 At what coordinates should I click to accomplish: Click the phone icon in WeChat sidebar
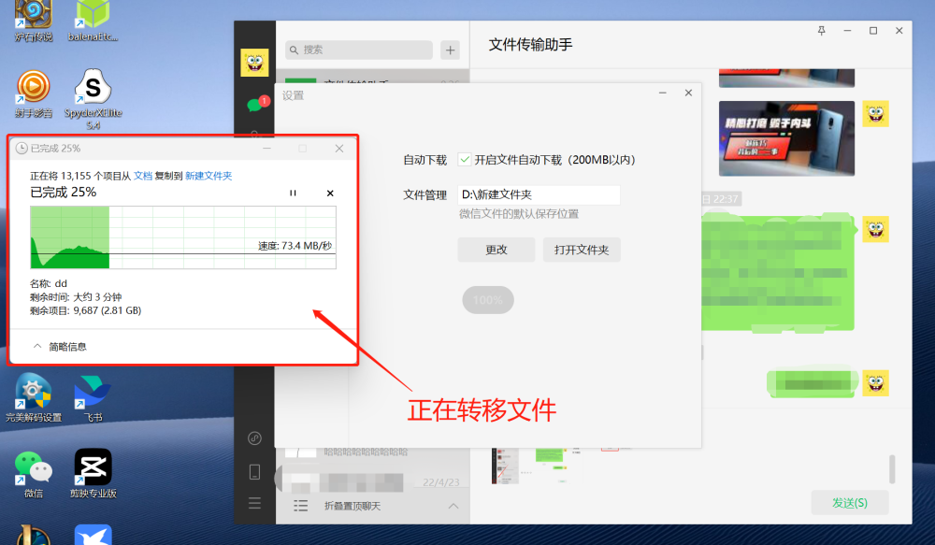click(254, 472)
